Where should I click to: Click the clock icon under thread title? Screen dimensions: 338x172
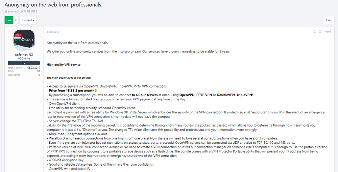(21, 11)
